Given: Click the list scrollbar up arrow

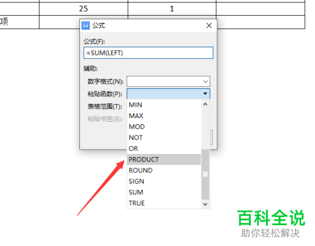Looking at the screenshot, I should (205, 104).
